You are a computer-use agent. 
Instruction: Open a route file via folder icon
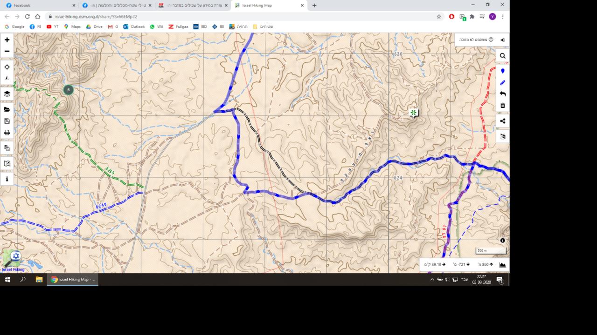7,109
